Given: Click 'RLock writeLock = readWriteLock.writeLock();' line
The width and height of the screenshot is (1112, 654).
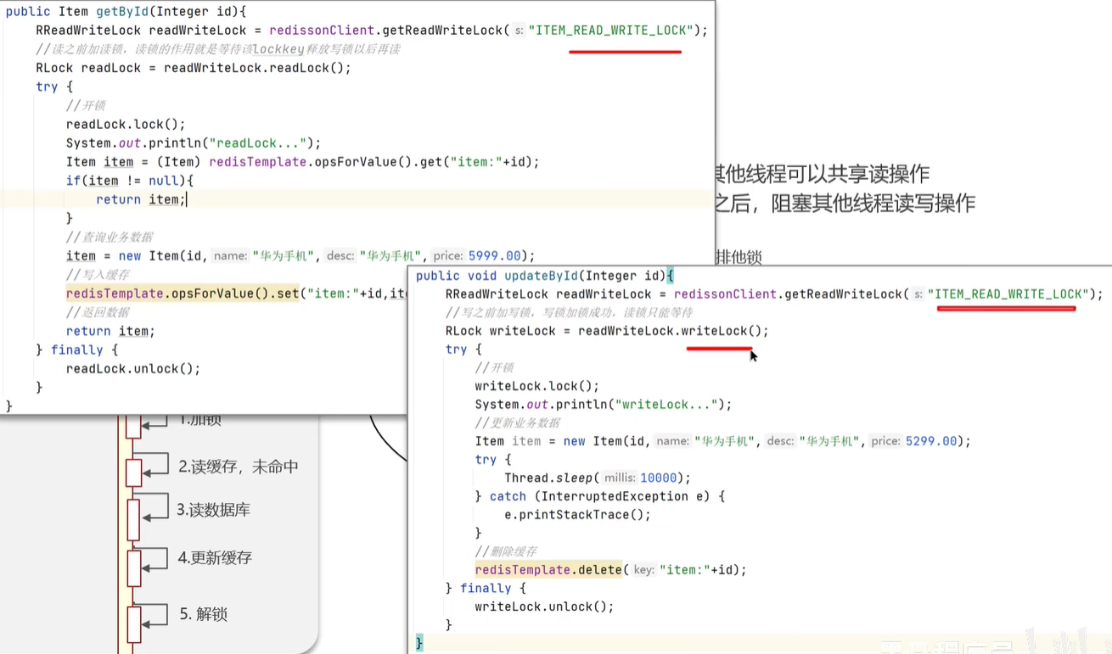Looking at the screenshot, I should tap(607, 331).
